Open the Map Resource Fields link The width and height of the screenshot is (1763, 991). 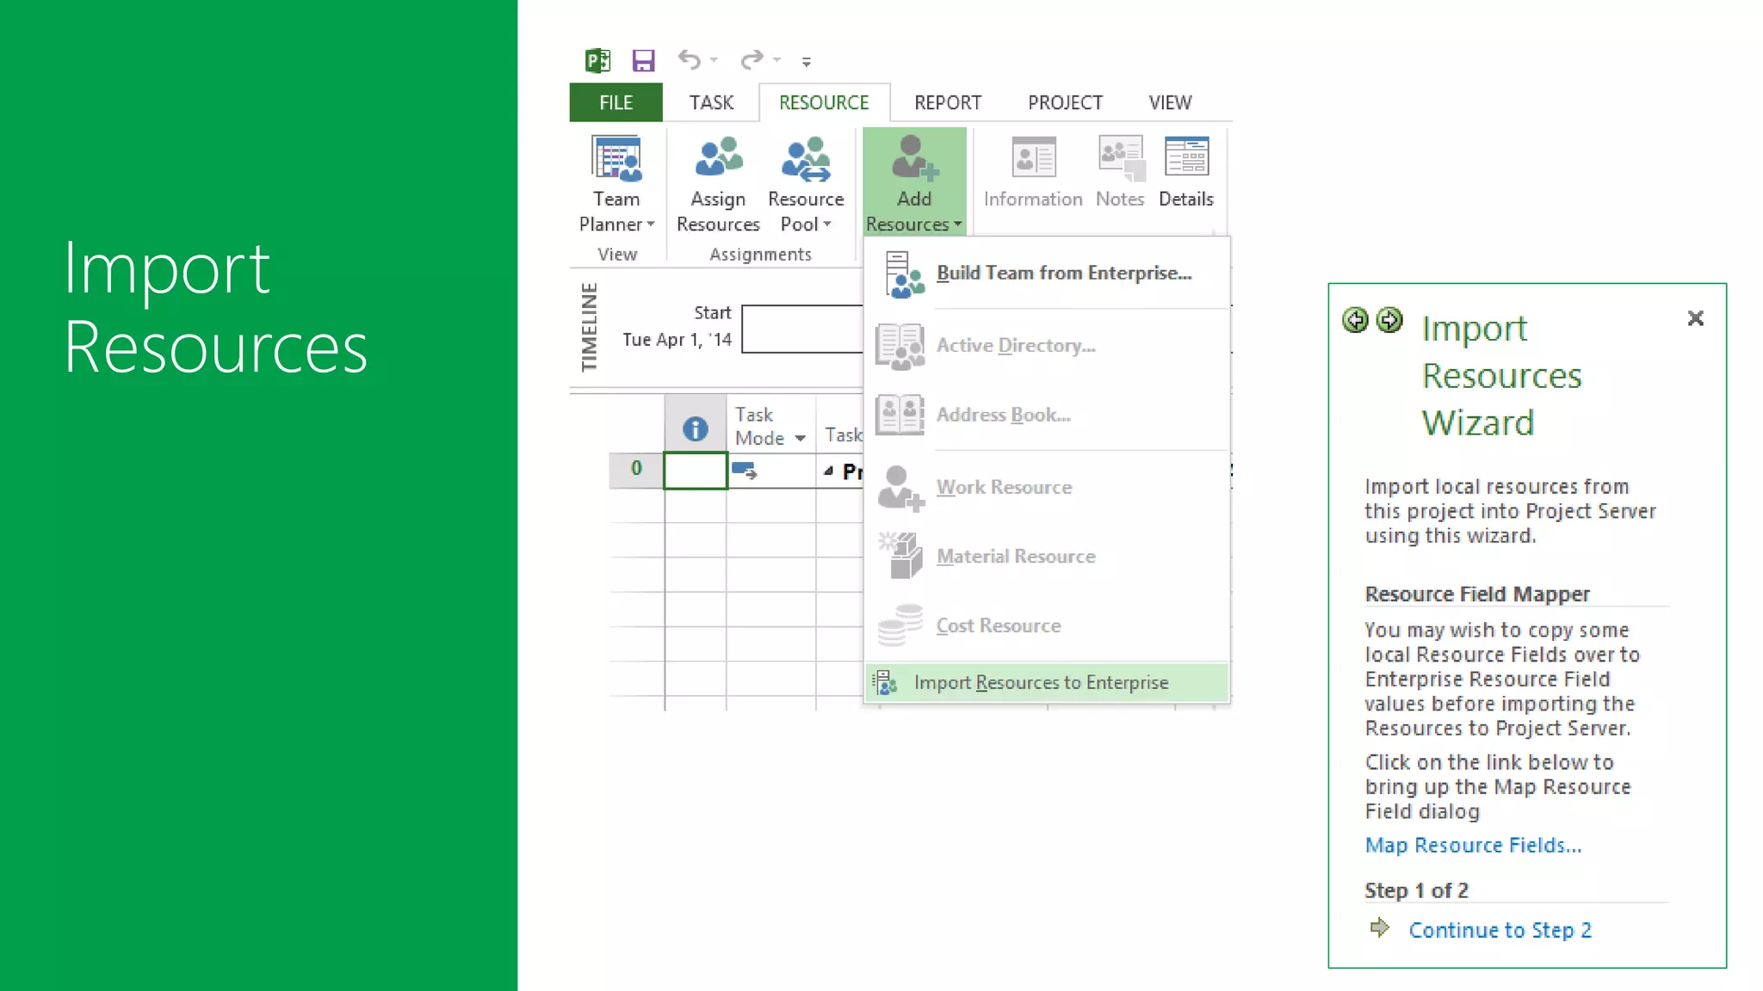pyautogui.click(x=1473, y=845)
